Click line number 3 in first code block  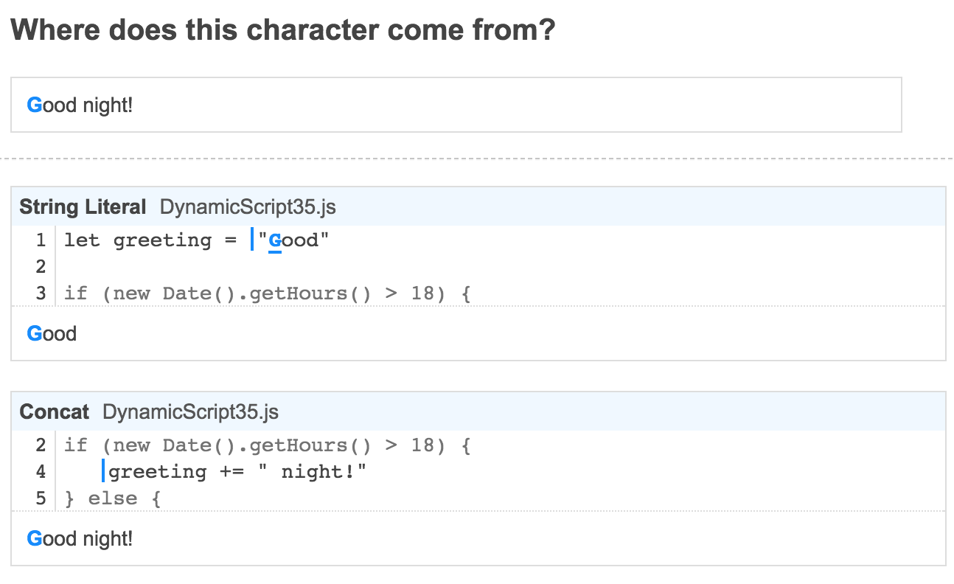pos(41,293)
